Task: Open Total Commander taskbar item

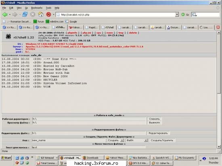Action: pyautogui.click(x=47, y=163)
